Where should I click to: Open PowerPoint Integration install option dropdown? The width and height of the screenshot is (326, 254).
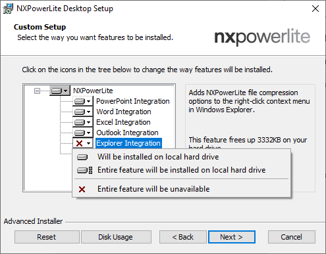tap(83, 101)
